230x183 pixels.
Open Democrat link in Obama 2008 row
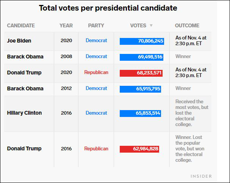coord(96,57)
